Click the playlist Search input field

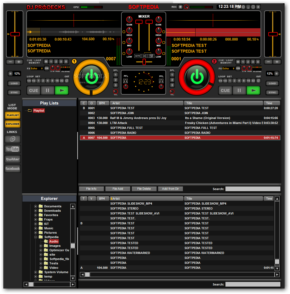(253, 189)
